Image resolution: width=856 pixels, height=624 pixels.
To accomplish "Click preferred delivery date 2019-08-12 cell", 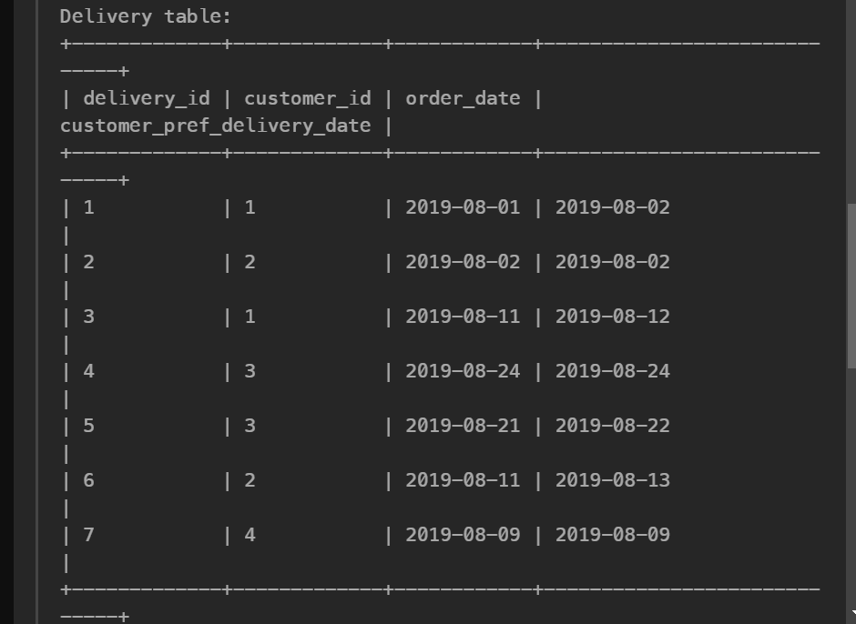I will (613, 317).
